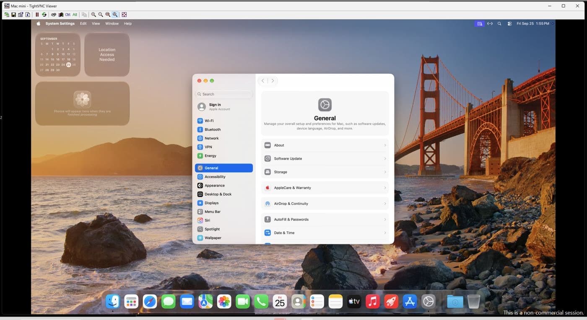Toggle the Pause button in TightVNC toolbar
Viewport: 587px width, 320px height.
[x=37, y=15]
